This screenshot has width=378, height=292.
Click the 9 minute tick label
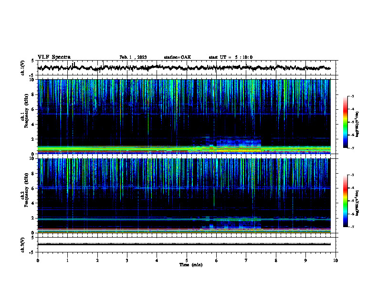[x=305, y=260]
